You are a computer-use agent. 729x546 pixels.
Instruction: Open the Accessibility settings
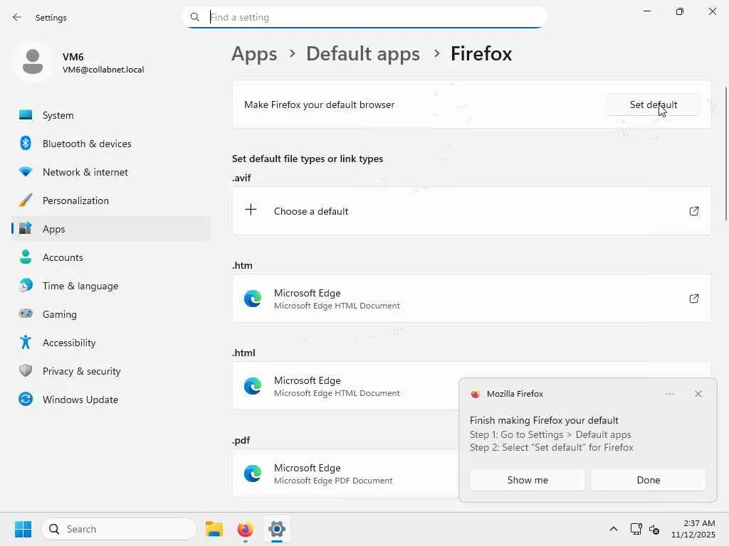click(68, 343)
